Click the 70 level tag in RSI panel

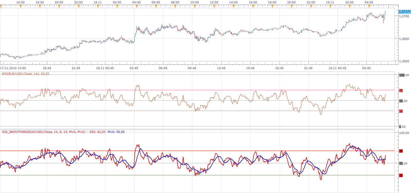point(401,90)
